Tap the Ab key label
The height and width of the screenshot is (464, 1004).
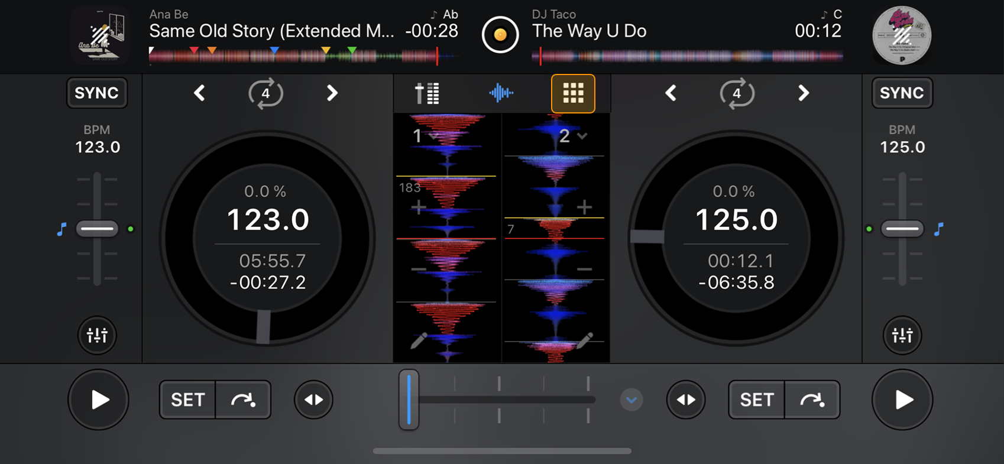(x=451, y=14)
